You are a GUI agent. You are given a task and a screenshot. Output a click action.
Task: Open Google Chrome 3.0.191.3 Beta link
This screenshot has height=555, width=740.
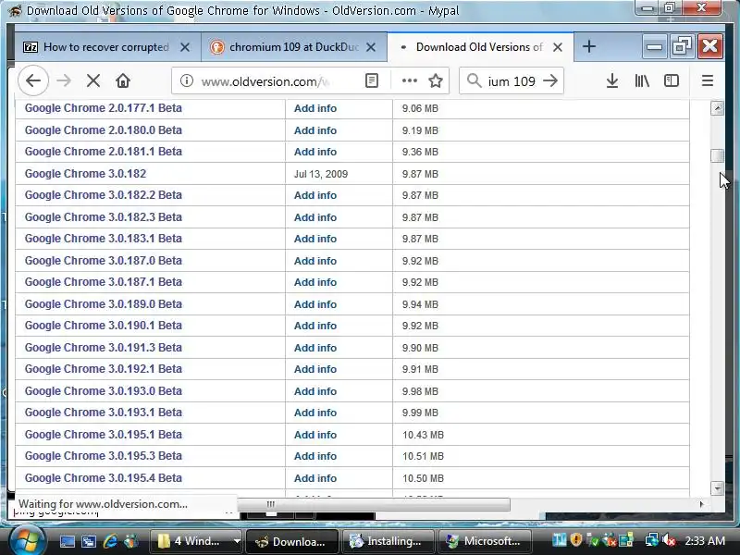click(x=103, y=348)
